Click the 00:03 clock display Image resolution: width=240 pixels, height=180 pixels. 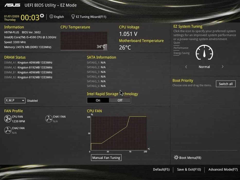tap(30, 17)
